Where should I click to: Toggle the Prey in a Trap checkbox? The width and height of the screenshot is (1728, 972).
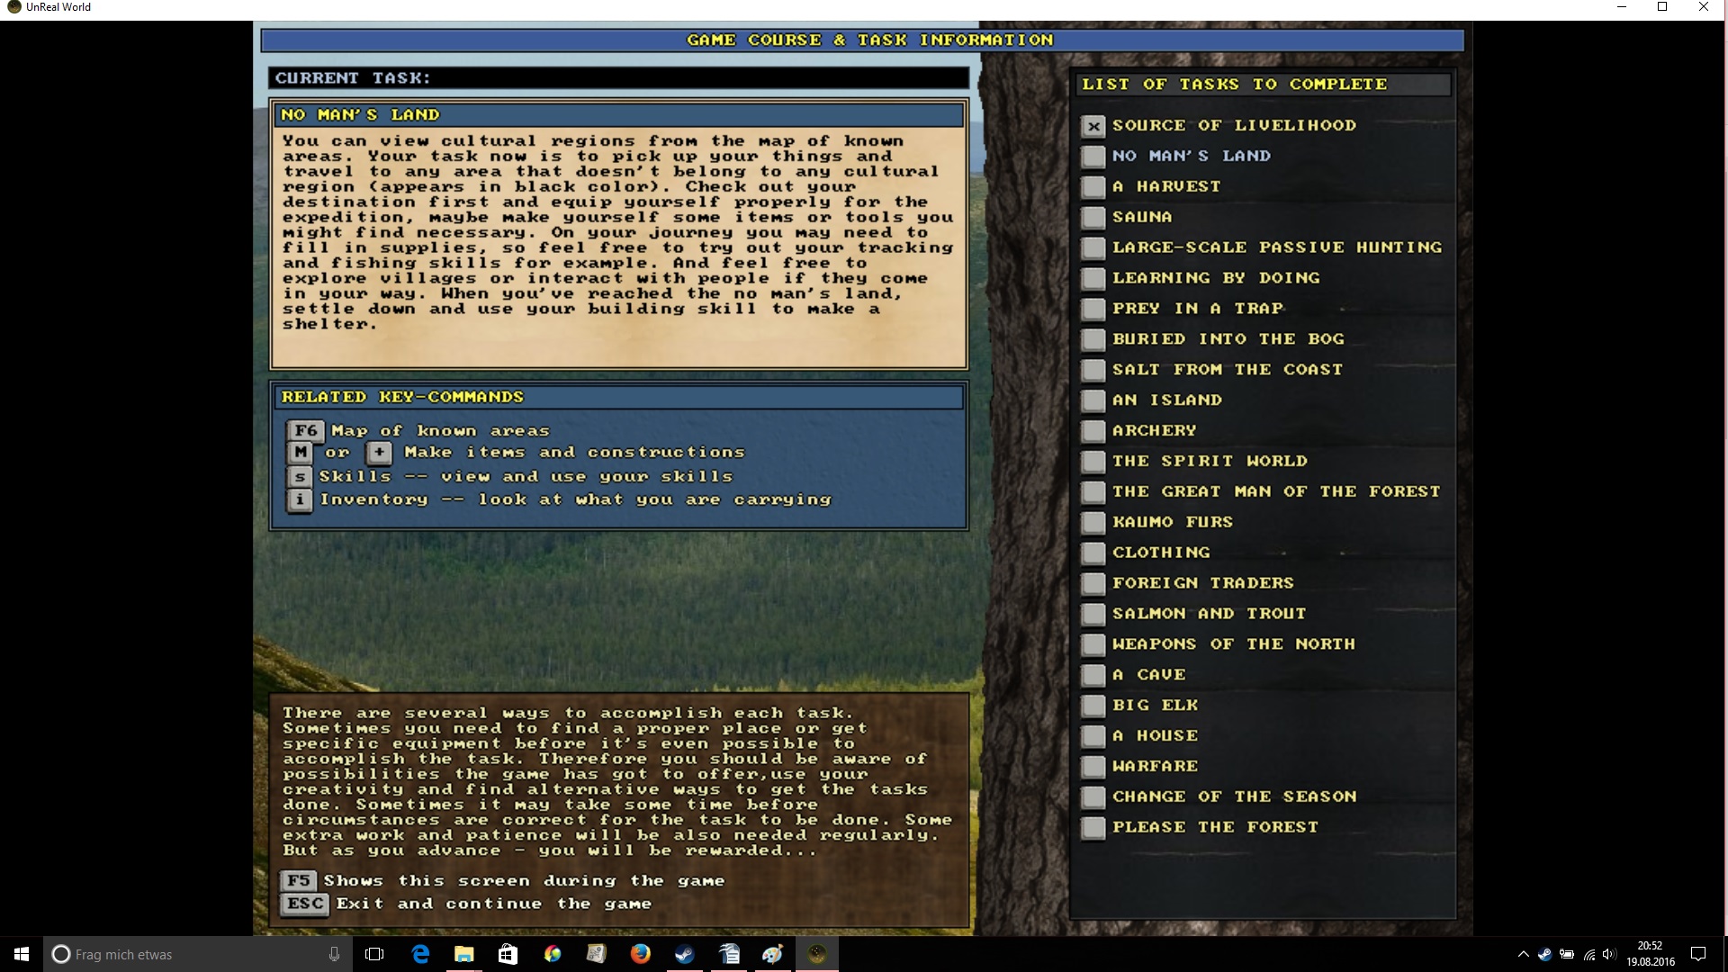click(x=1093, y=310)
